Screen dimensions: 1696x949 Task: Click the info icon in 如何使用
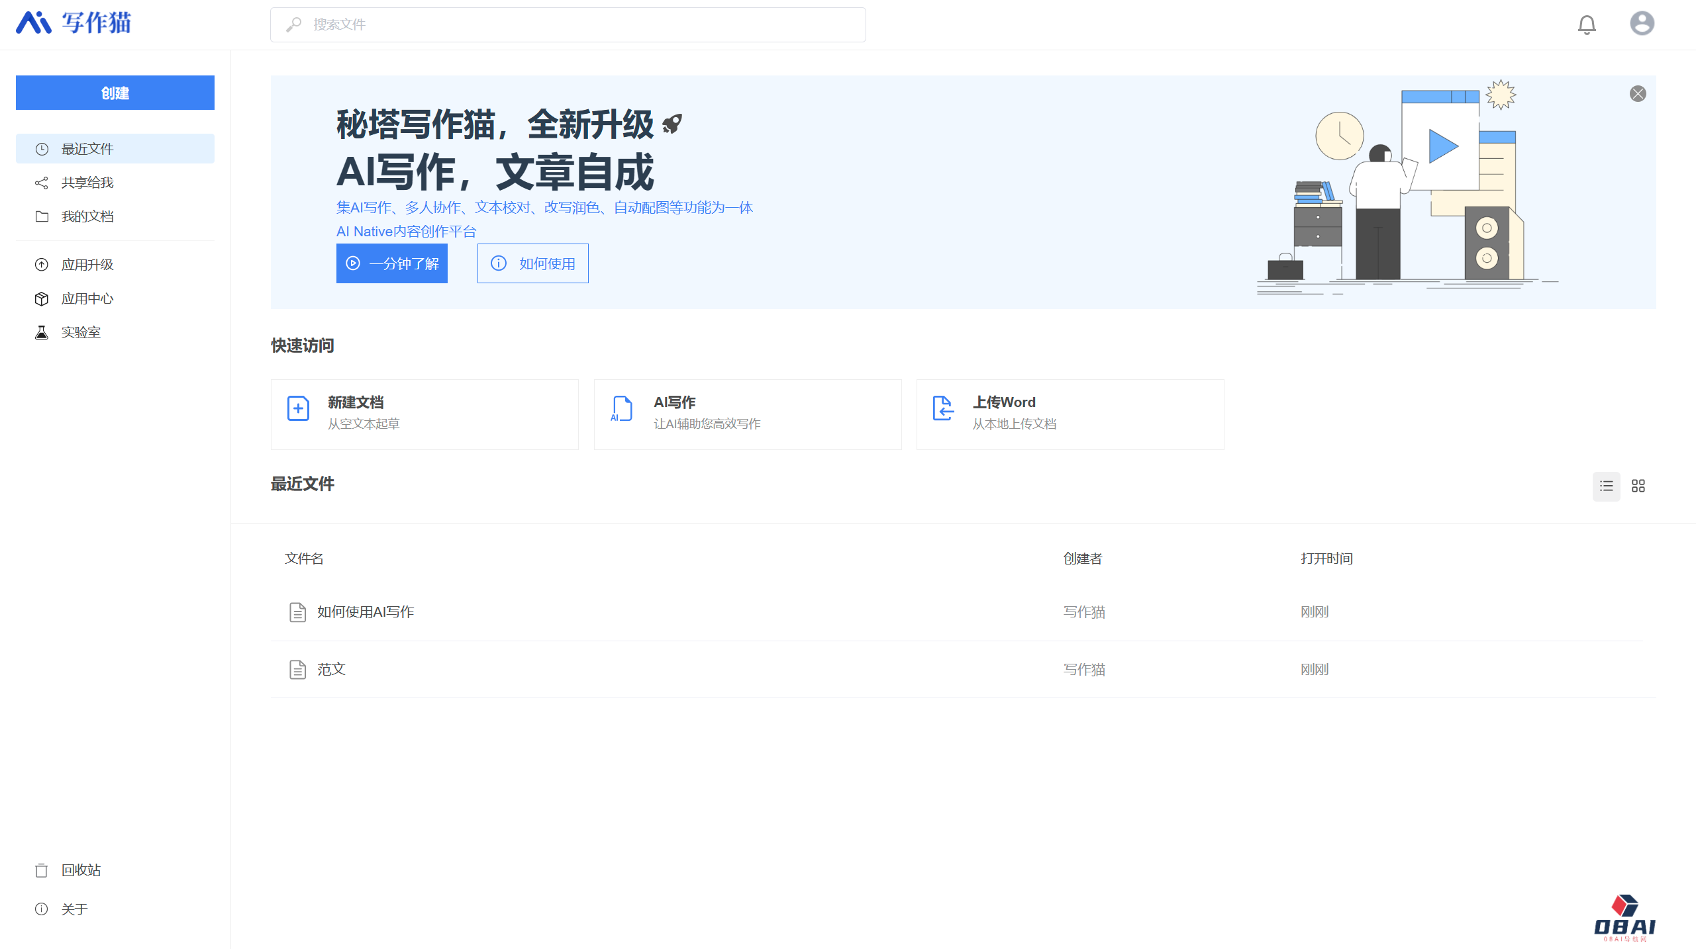click(x=499, y=263)
